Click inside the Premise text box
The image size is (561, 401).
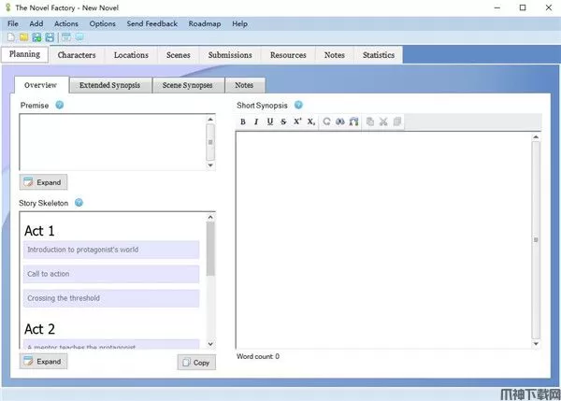(x=110, y=142)
